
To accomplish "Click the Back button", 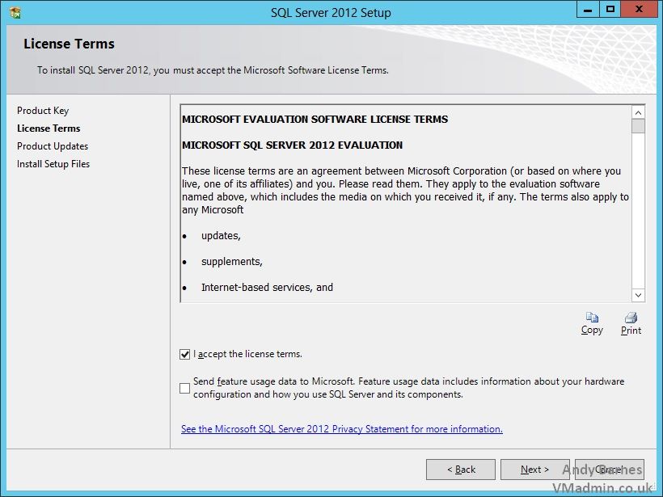I will click(461, 470).
